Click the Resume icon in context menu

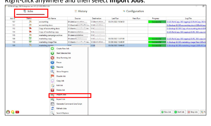[52, 67]
